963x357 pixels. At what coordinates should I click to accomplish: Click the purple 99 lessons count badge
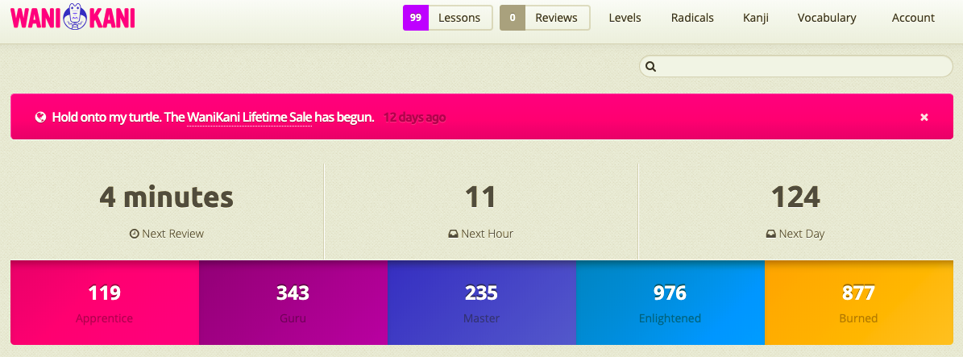click(415, 18)
